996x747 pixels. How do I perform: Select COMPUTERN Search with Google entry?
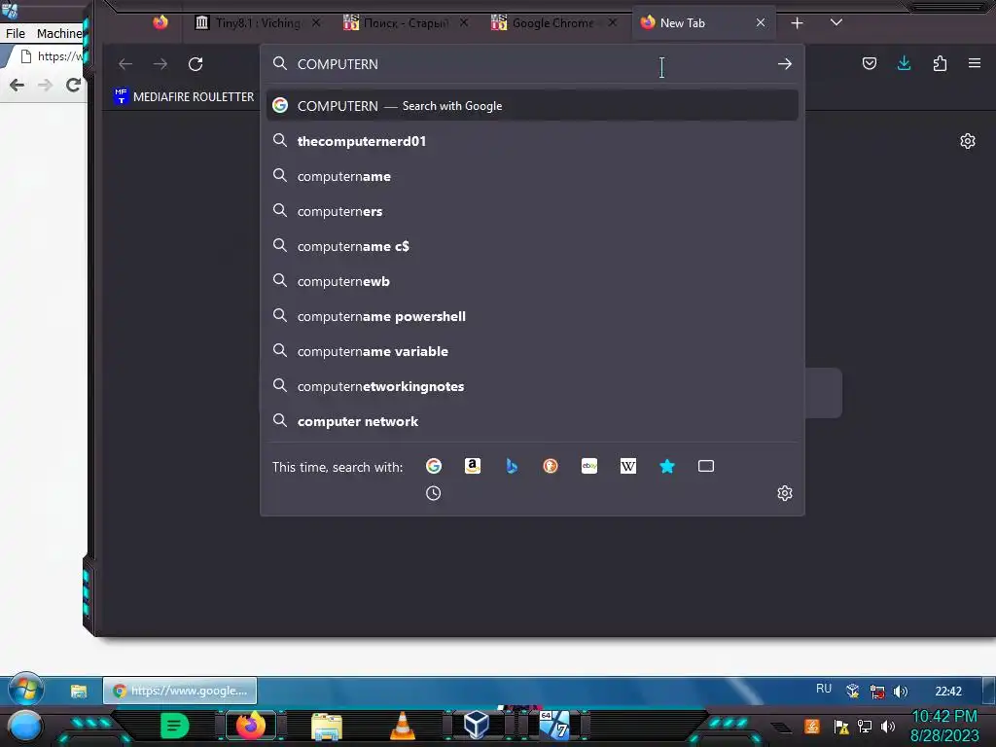point(532,106)
